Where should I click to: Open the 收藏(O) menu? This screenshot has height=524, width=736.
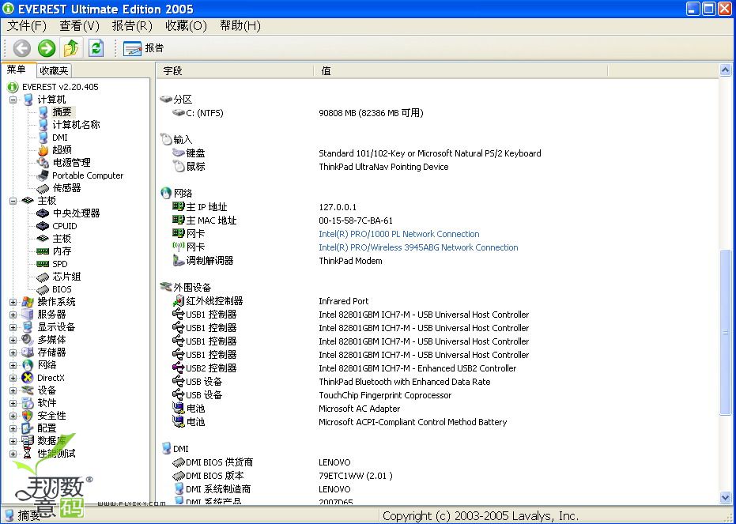[186, 25]
